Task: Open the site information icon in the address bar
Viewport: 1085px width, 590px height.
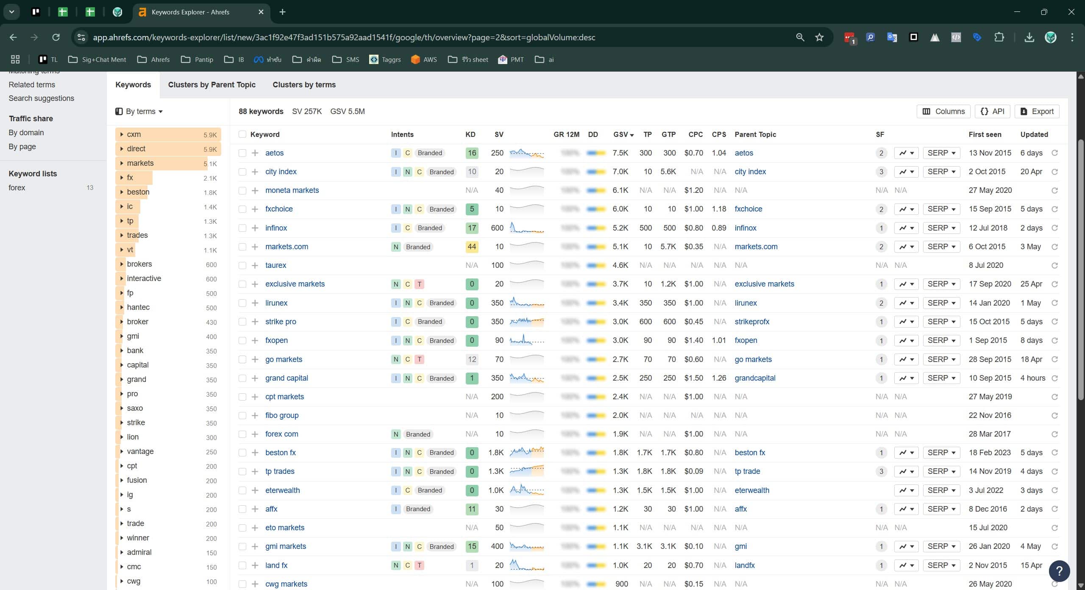Action: [81, 37]
